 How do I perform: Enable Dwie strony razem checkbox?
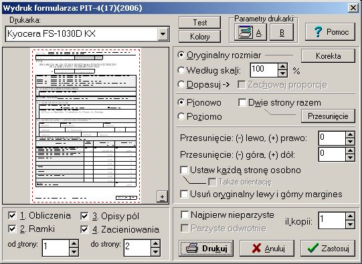click(280, 103)
